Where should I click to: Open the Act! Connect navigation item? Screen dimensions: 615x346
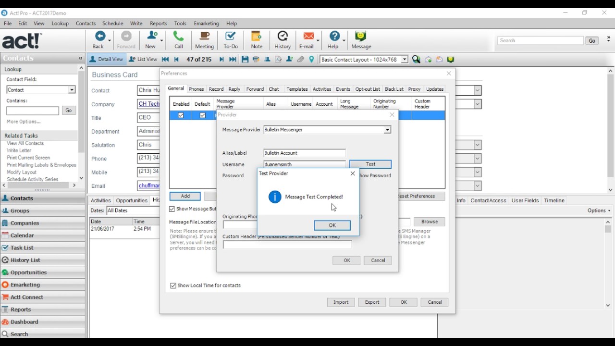point(43,297)
